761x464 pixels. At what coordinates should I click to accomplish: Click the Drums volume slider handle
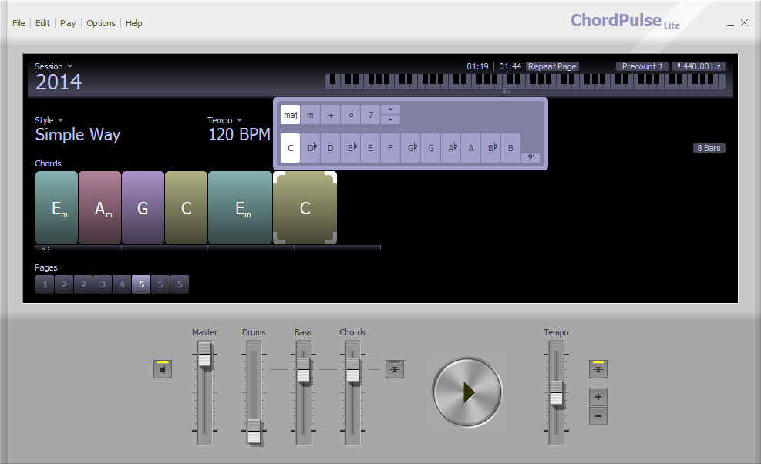[254, 432]
